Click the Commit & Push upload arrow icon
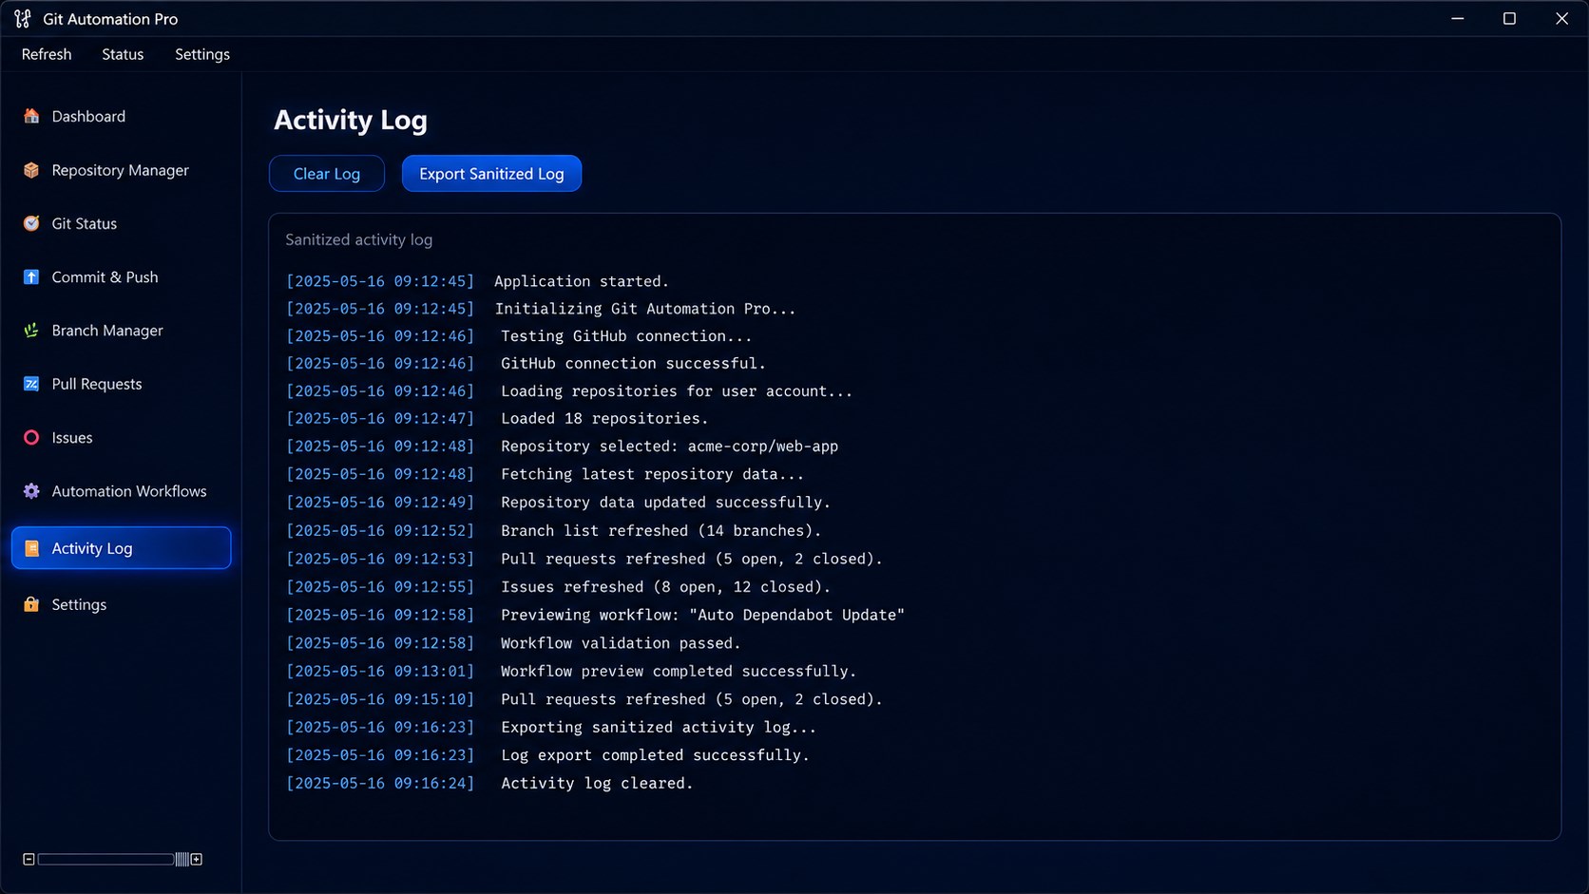This screenshot has height=894, width=1589. coord(31,276)
